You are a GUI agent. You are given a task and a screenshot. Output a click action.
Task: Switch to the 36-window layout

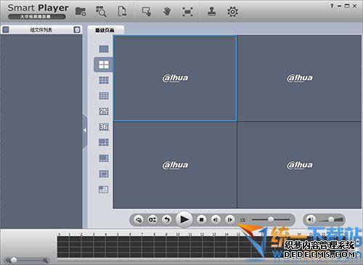click(x=104, y=127)
